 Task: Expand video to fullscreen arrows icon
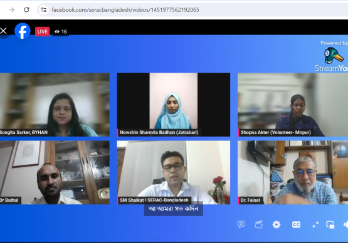[315, 225]
